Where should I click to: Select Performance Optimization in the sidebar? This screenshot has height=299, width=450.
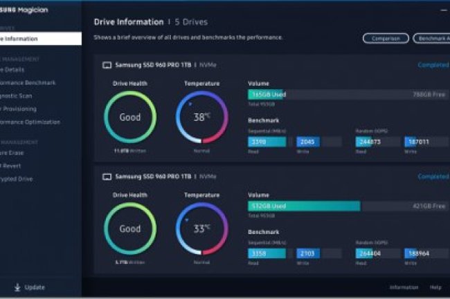coord(30,122)
